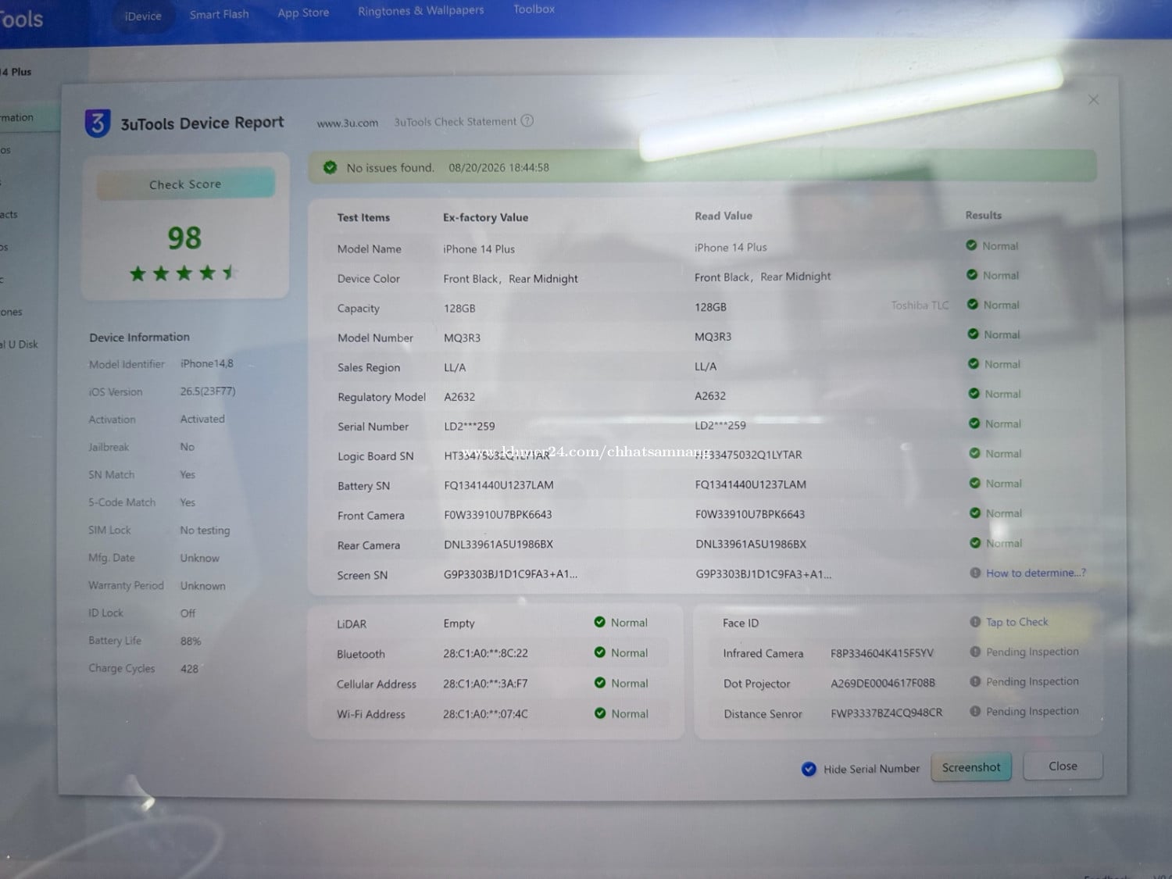Click the Normal check icon in Battery SN row

975,484
